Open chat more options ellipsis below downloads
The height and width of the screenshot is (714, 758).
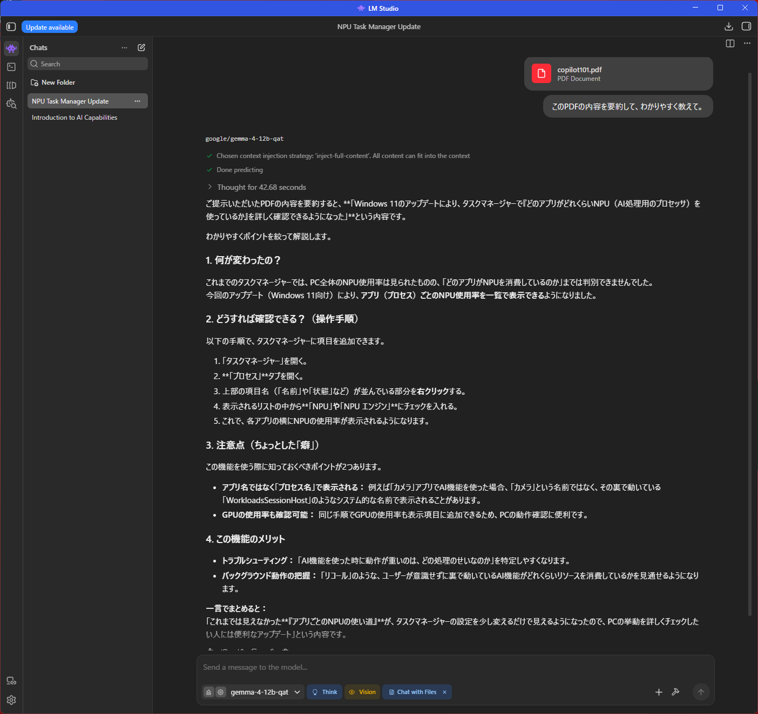pos(747,44)
